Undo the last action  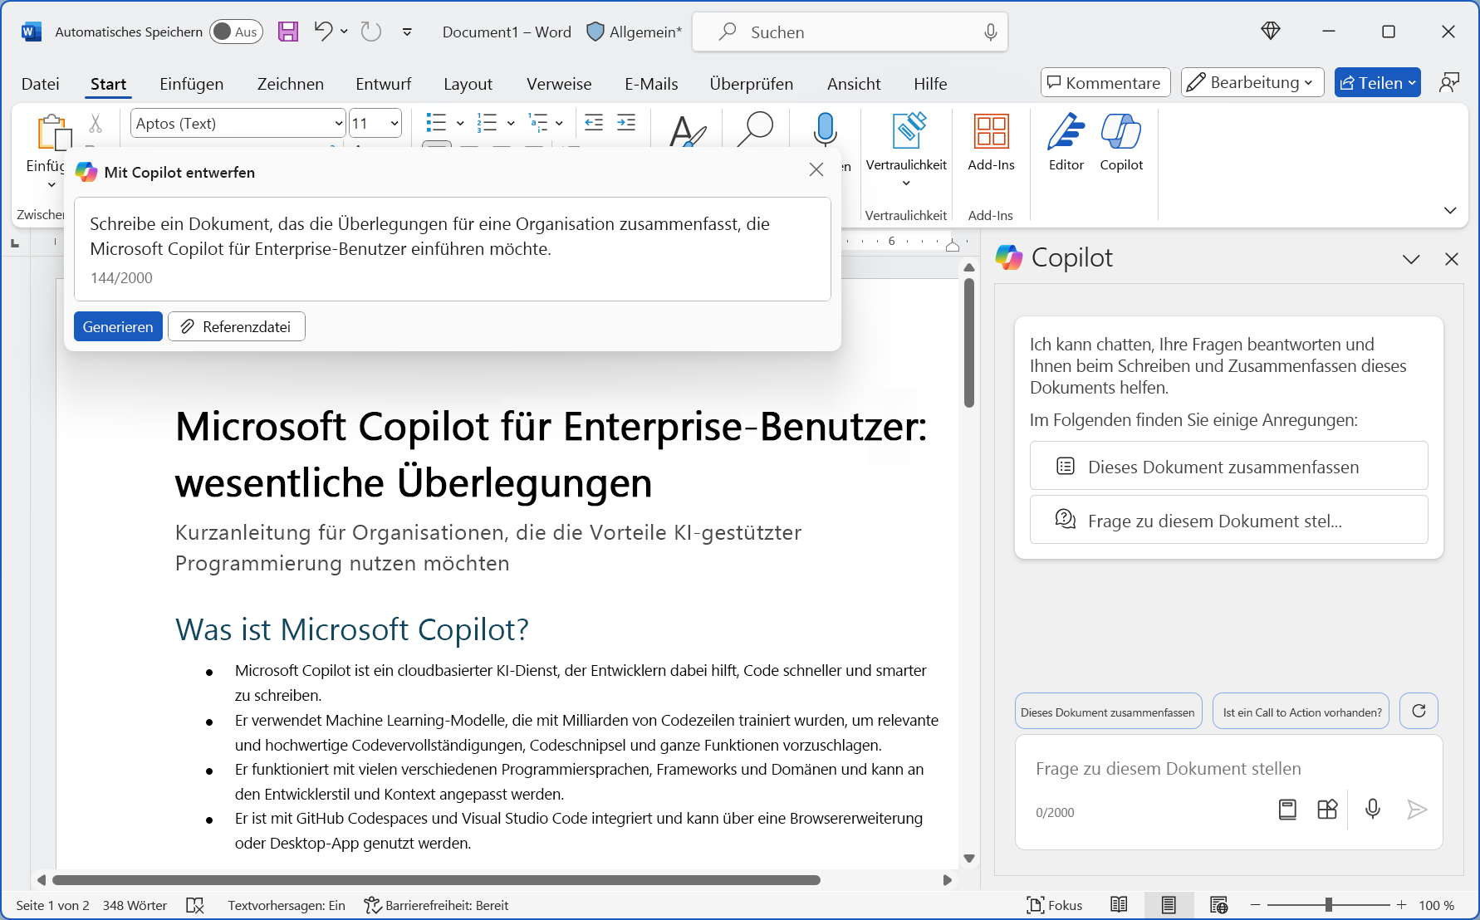tap(323, 32)
